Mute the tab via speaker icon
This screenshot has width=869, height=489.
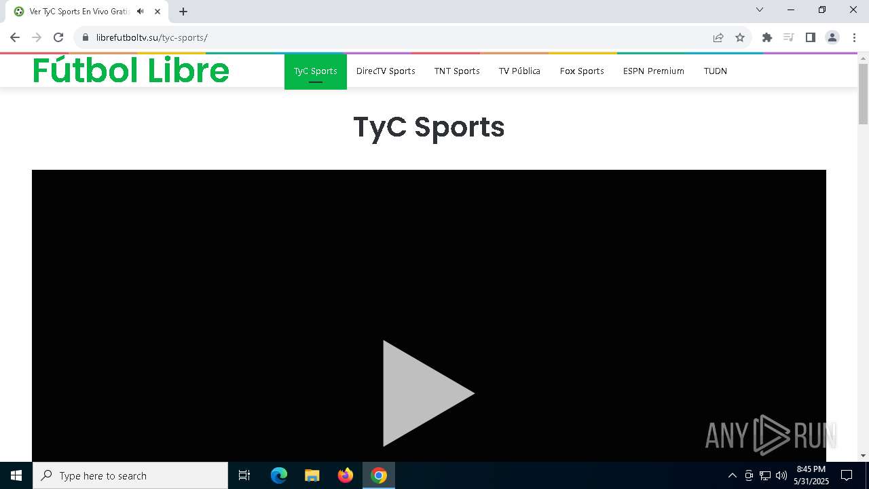pos(141,12)
